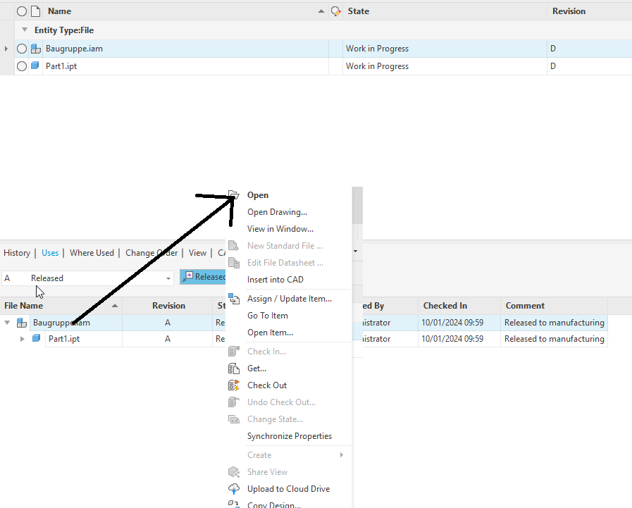
Task: Select the radio button next to Baugruppe.iam
Action: [21, 49]
